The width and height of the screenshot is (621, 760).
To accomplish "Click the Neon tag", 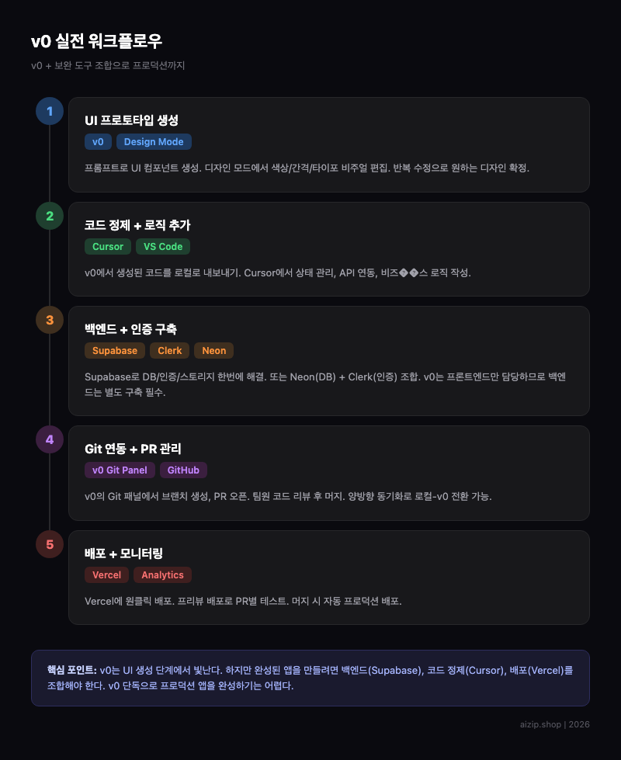I will click(214, 351).
